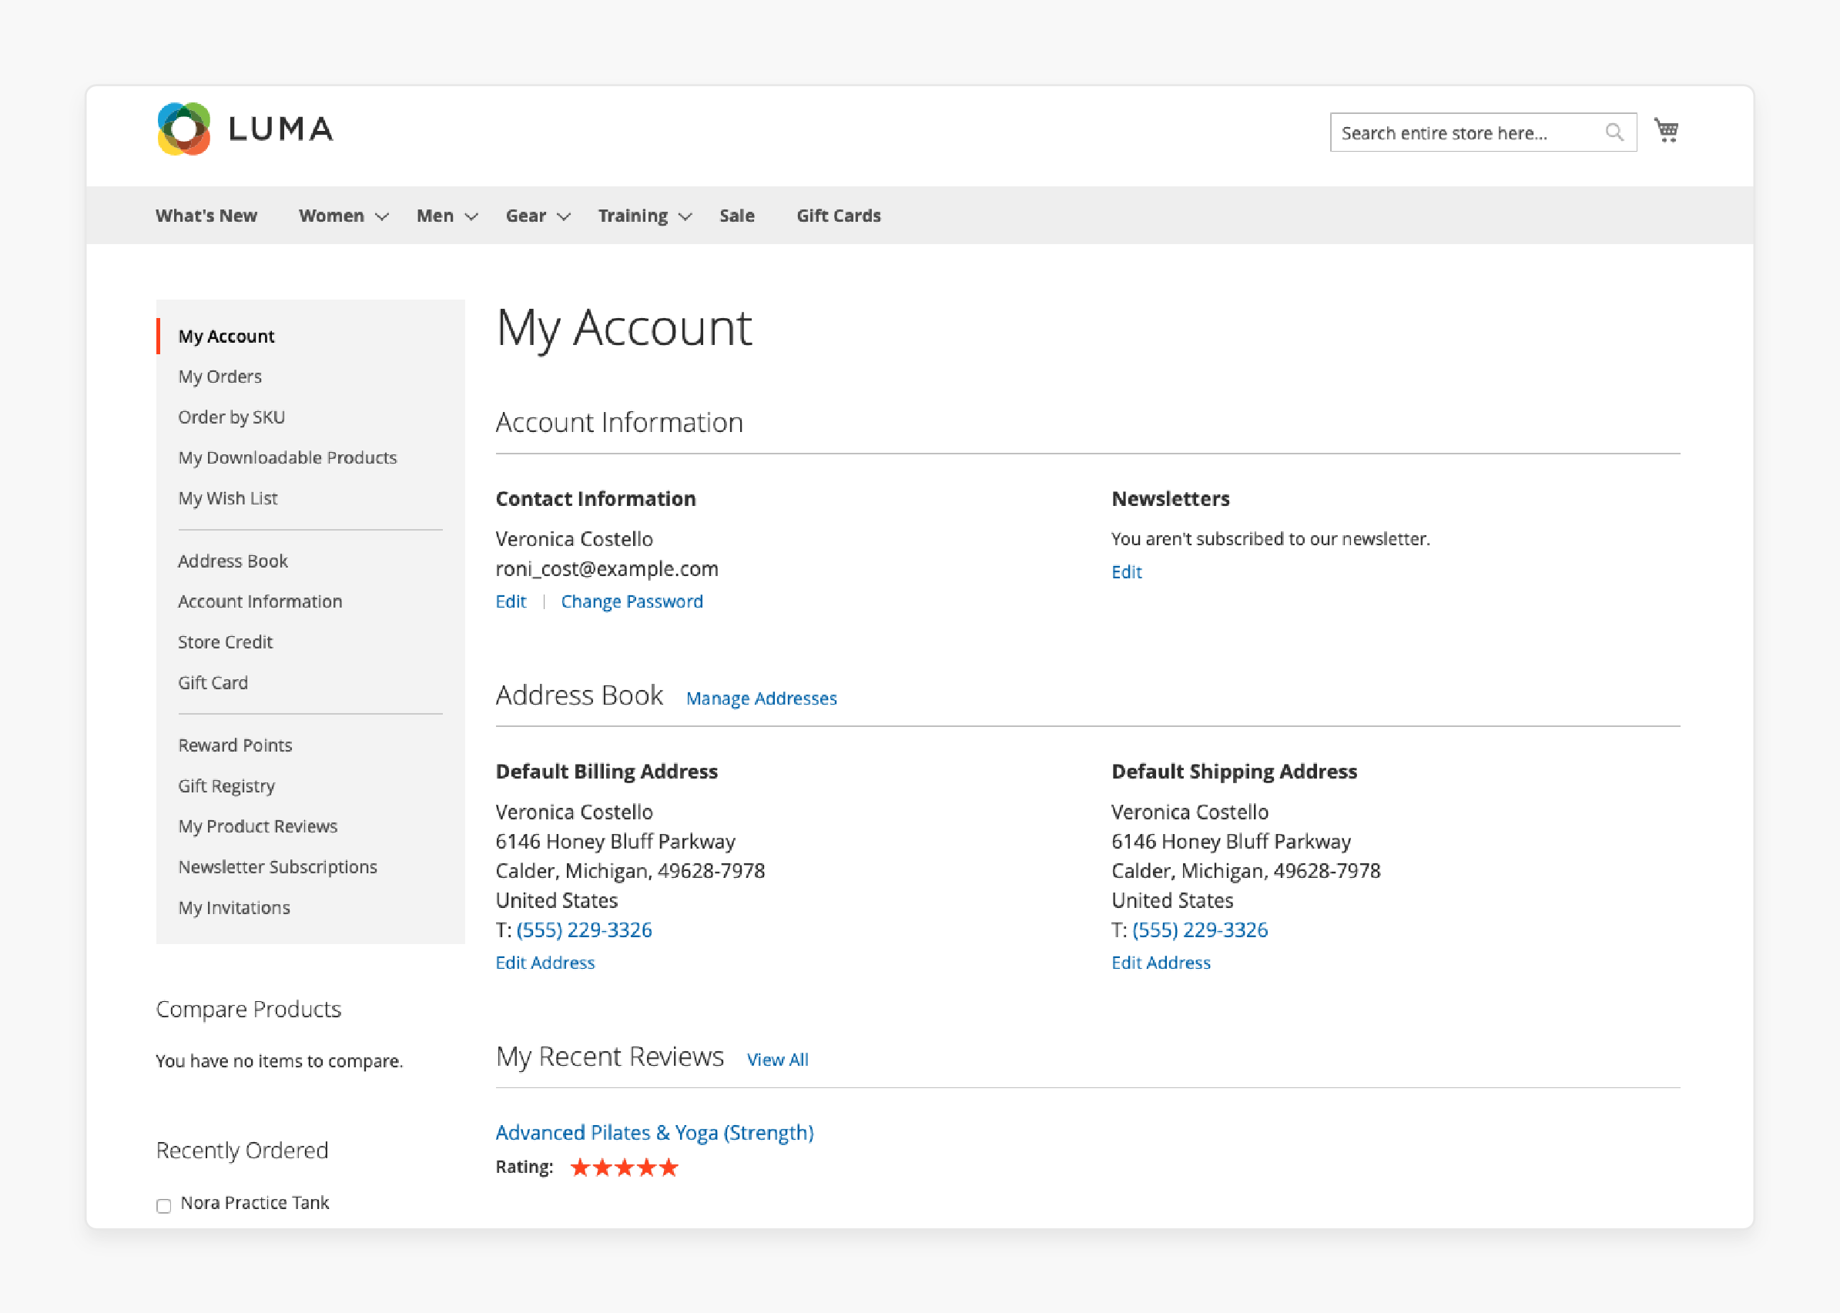Open Gift Cards in the navigation
Image resolution: width=1840 pixels, height=1313 pixels.
coord(838,216)
